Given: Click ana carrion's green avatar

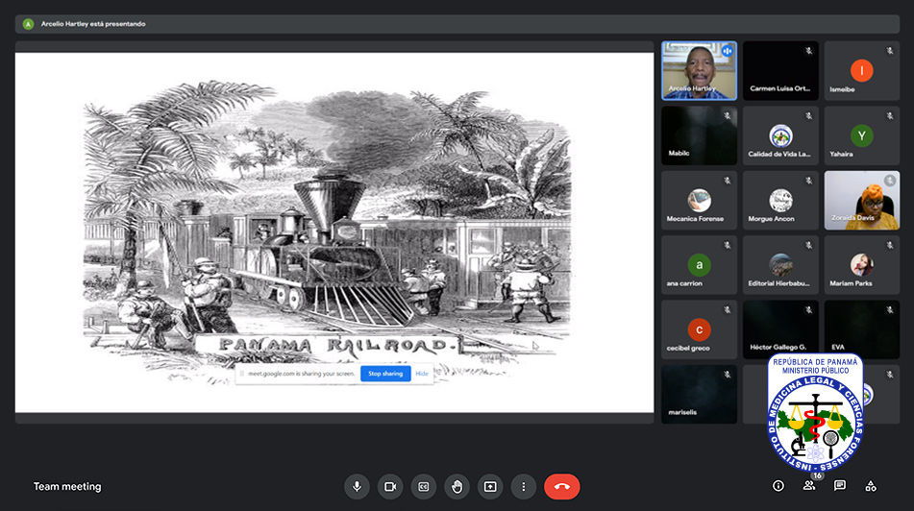Looking at the screenshot, I should pyautogui.click(x=699, y=265).
